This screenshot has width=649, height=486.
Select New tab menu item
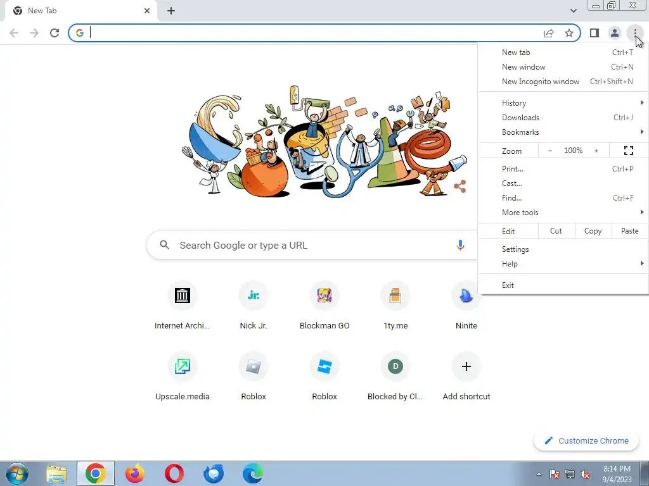[x=563, y=53]
